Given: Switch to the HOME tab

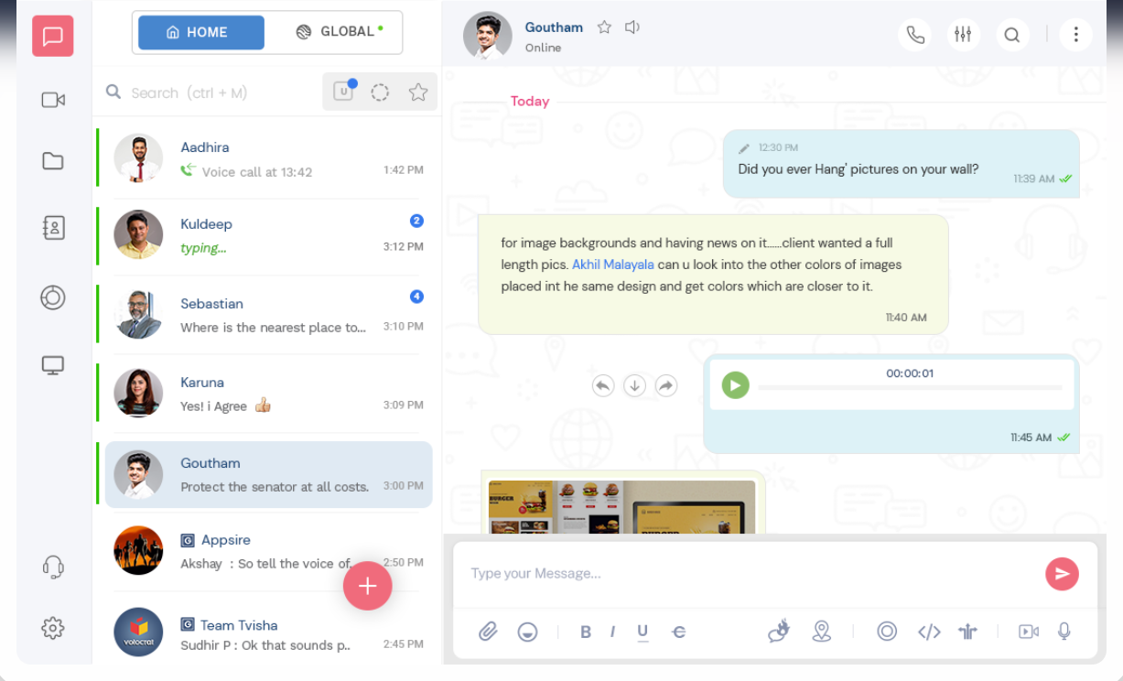Looking at the screenshot, I should tap(201, 32).
